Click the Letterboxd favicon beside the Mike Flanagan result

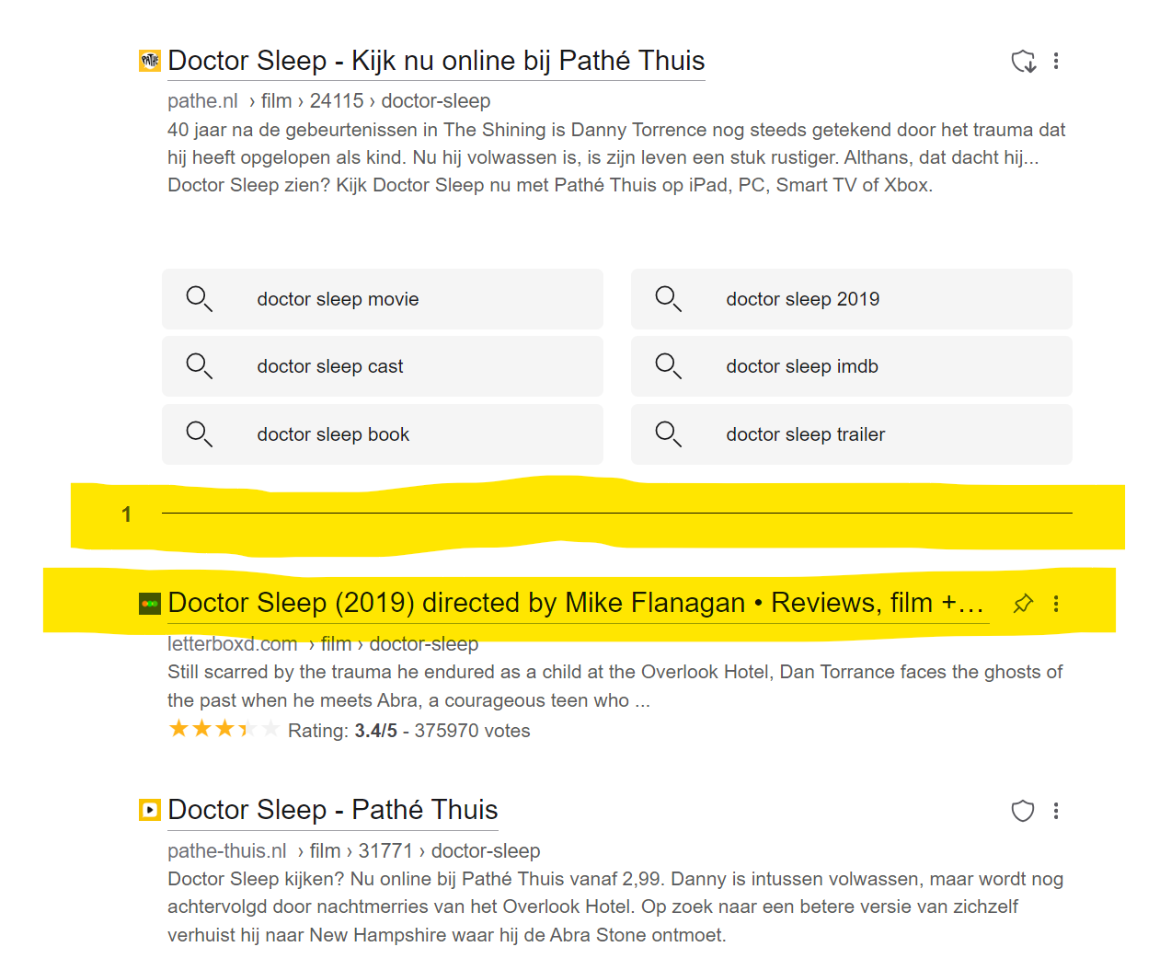(x=149, y=604)
